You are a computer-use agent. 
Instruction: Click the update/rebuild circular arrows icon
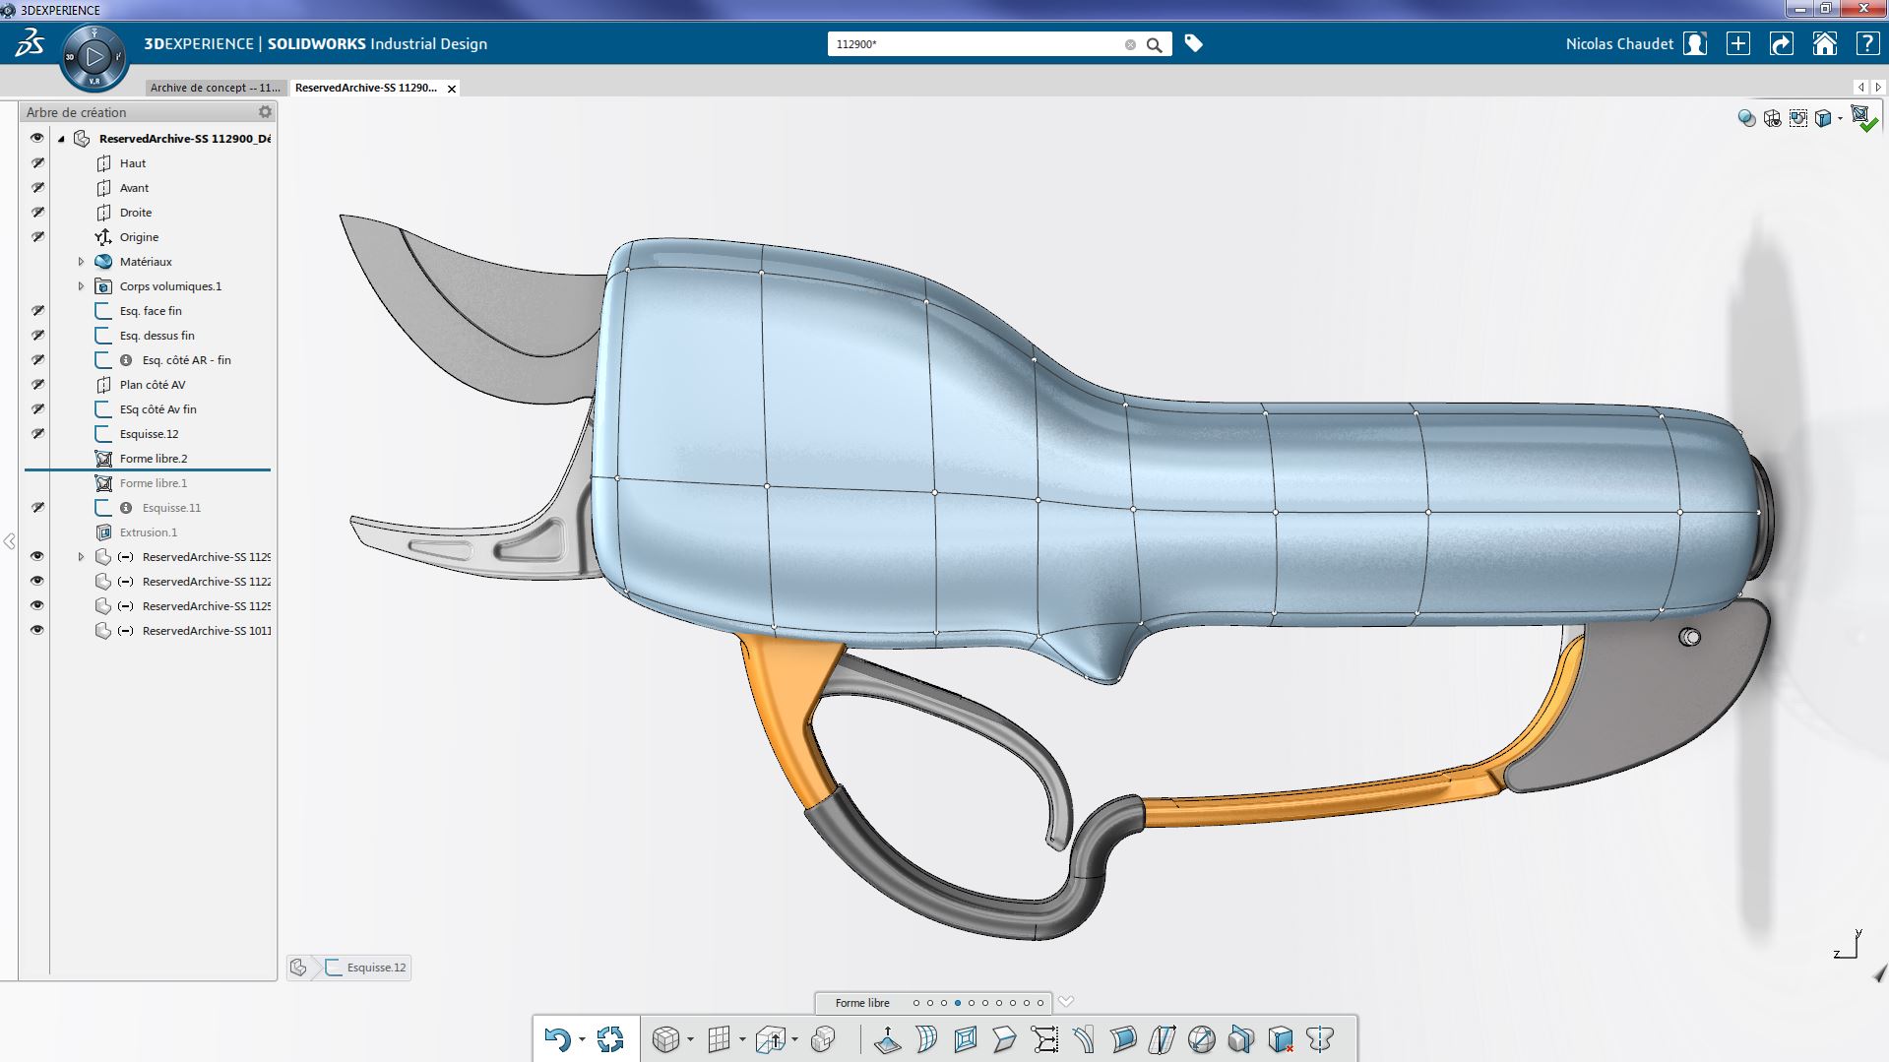click(610, 1039)
